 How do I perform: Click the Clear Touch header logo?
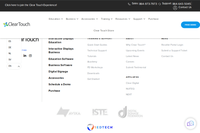point(17,24)
